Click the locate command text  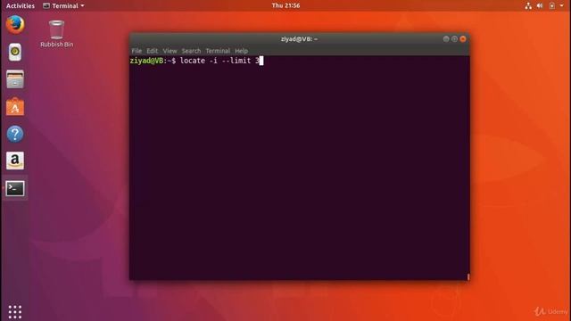[x=193, y=61]
